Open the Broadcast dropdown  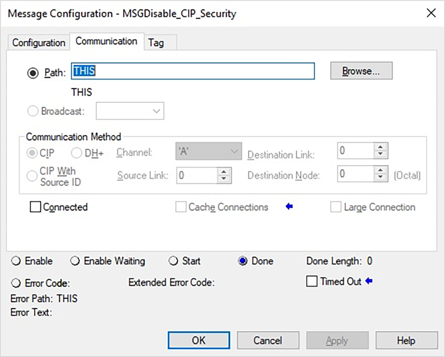pyautogui.click(x=156, y=111)
